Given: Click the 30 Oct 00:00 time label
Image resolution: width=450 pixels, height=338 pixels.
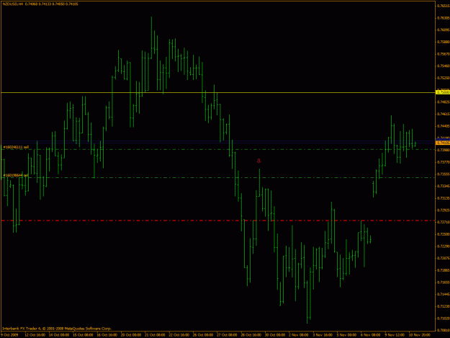Looking at the screenshot, I should [275, 335].
